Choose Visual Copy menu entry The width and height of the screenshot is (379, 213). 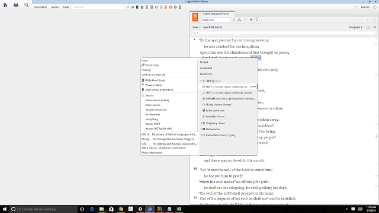(x=152, y=65)
